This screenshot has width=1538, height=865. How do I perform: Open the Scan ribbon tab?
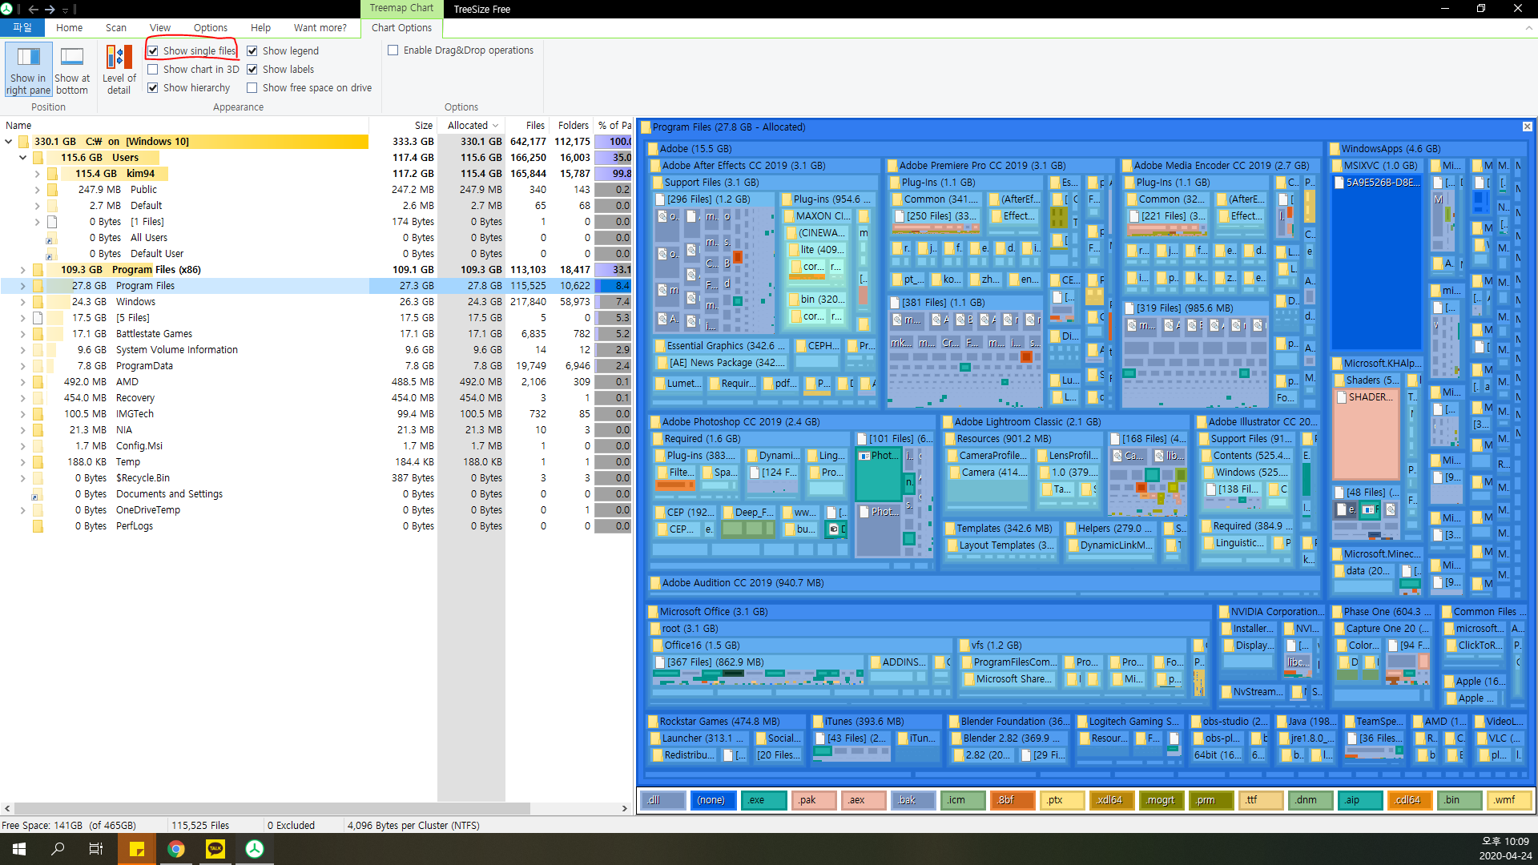115,27
